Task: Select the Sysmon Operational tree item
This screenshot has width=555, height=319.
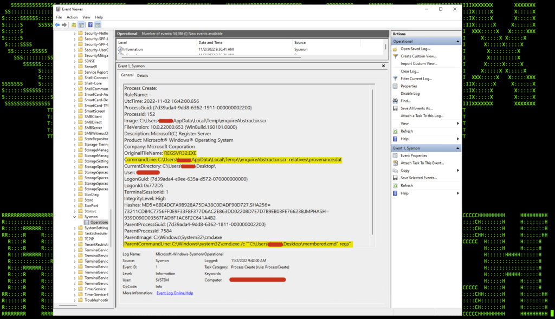Action: pos(99,222)
